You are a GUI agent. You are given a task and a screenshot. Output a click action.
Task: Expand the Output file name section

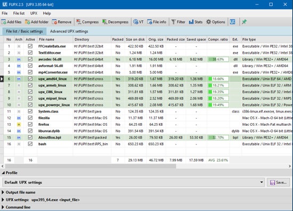pos(3,192)
